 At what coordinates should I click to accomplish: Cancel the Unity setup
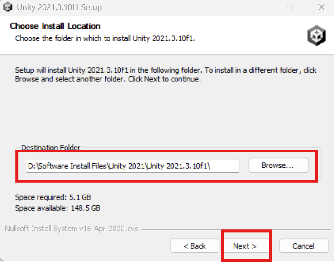pos(304,246)
